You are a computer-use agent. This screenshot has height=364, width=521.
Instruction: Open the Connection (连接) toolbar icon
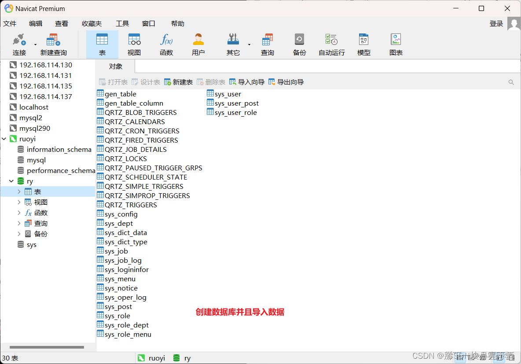[19, 44]
